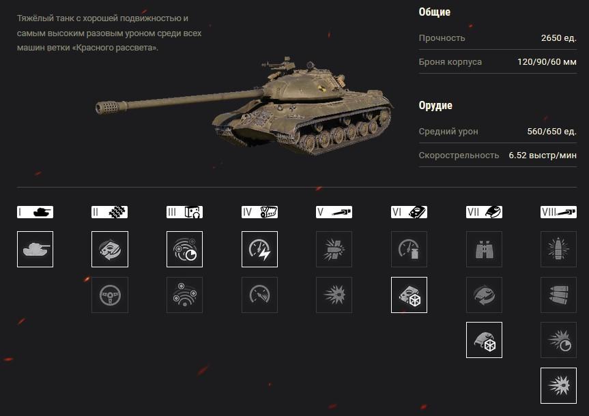Image resolution: width=589 pixels, height=416 pixels.
Task: Choose the turret with cube upgrade in column VII
Action: [x=484, y=340]
